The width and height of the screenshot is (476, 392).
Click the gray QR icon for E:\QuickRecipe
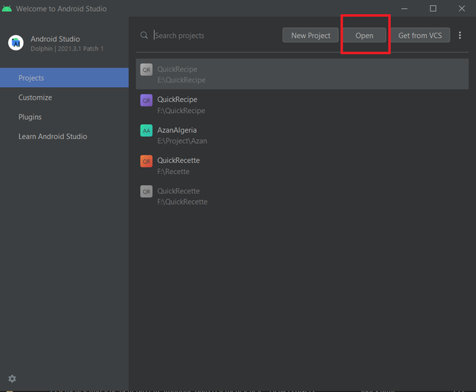[x=147, y=70]
